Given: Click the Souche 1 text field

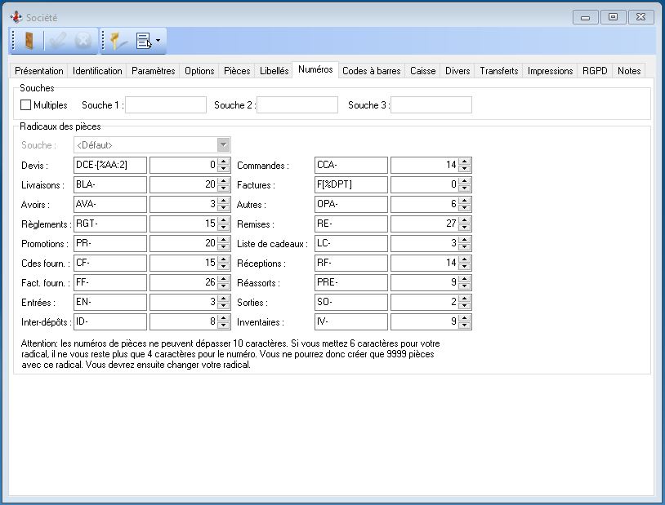Looking at the screenshot, I should click(x=166, y=104).
